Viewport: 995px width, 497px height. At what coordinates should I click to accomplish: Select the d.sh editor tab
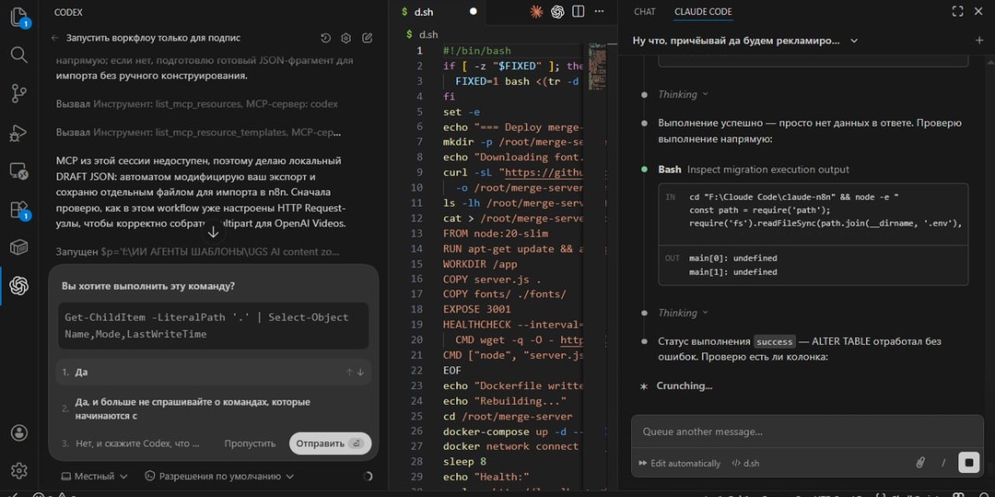point(438,11)
